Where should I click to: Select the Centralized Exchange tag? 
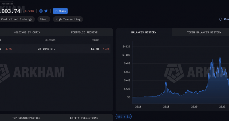click(17, 19)
